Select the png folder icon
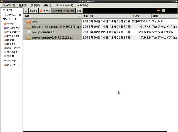 tap(28, 21)
